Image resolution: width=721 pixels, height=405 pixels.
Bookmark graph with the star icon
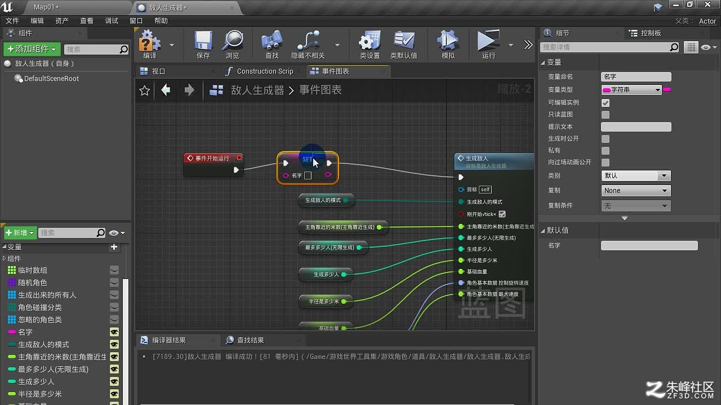point(145,91)
